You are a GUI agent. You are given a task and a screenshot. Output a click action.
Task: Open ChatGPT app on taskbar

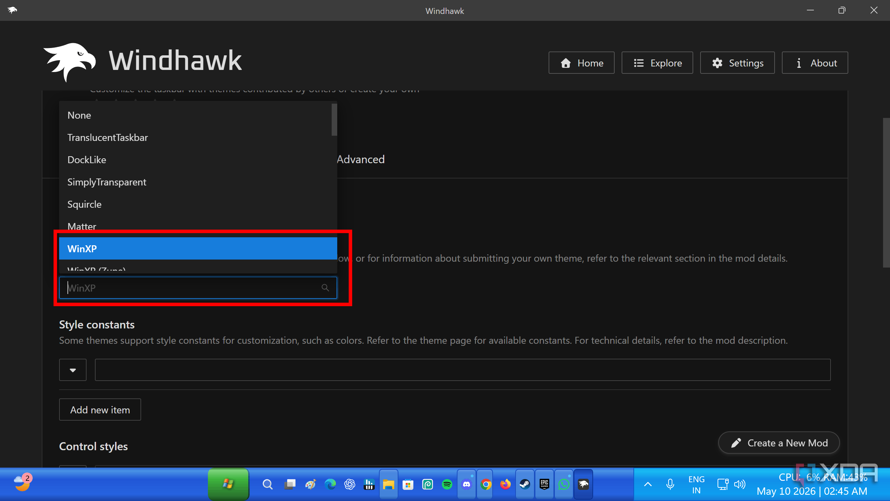pos(349,484)
